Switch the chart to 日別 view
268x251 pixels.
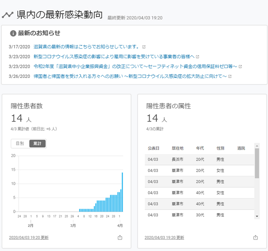click(x=20, y=144)
